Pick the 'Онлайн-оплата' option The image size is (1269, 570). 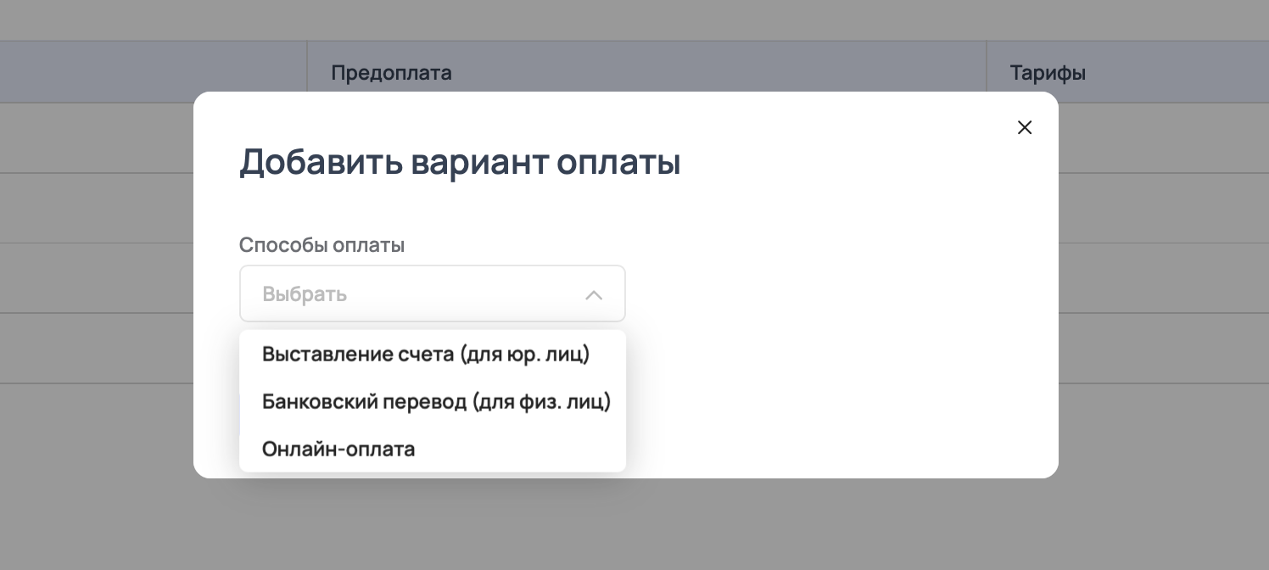338,449
